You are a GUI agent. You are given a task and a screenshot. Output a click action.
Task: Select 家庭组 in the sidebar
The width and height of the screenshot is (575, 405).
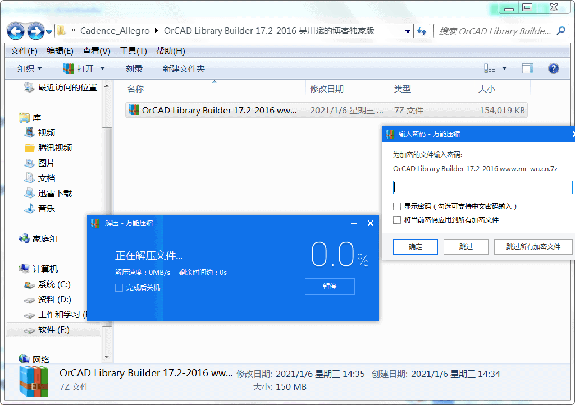pyautogui.click(x=39, y=239)
